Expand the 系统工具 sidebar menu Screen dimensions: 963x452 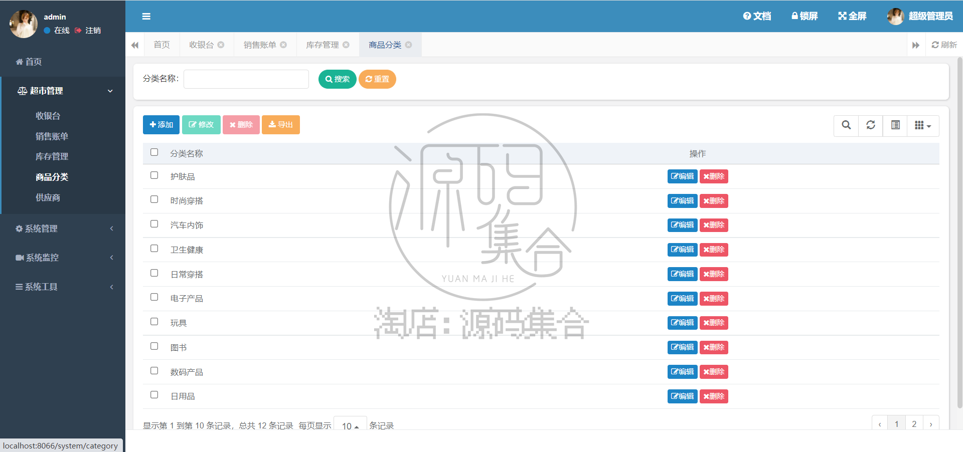(x=63, y=287)
